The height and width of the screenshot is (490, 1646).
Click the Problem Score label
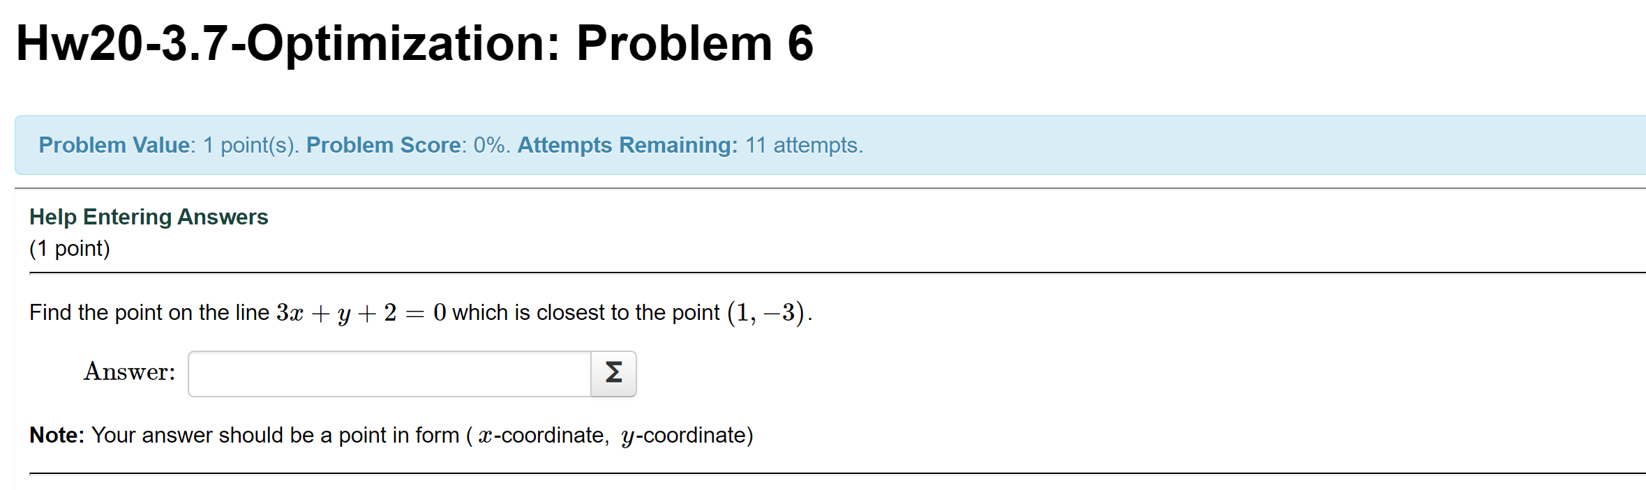click(382, 145)
